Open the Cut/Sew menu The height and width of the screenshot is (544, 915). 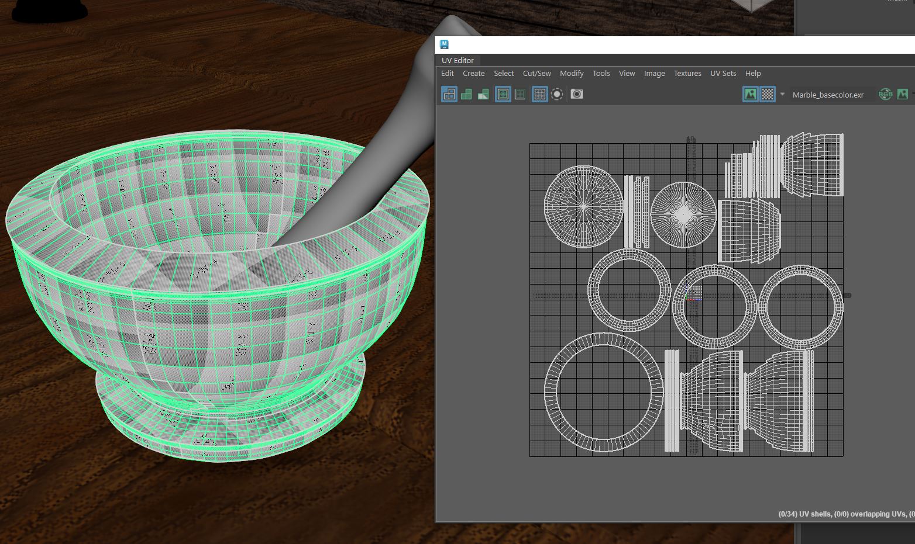tap(536, 74)
